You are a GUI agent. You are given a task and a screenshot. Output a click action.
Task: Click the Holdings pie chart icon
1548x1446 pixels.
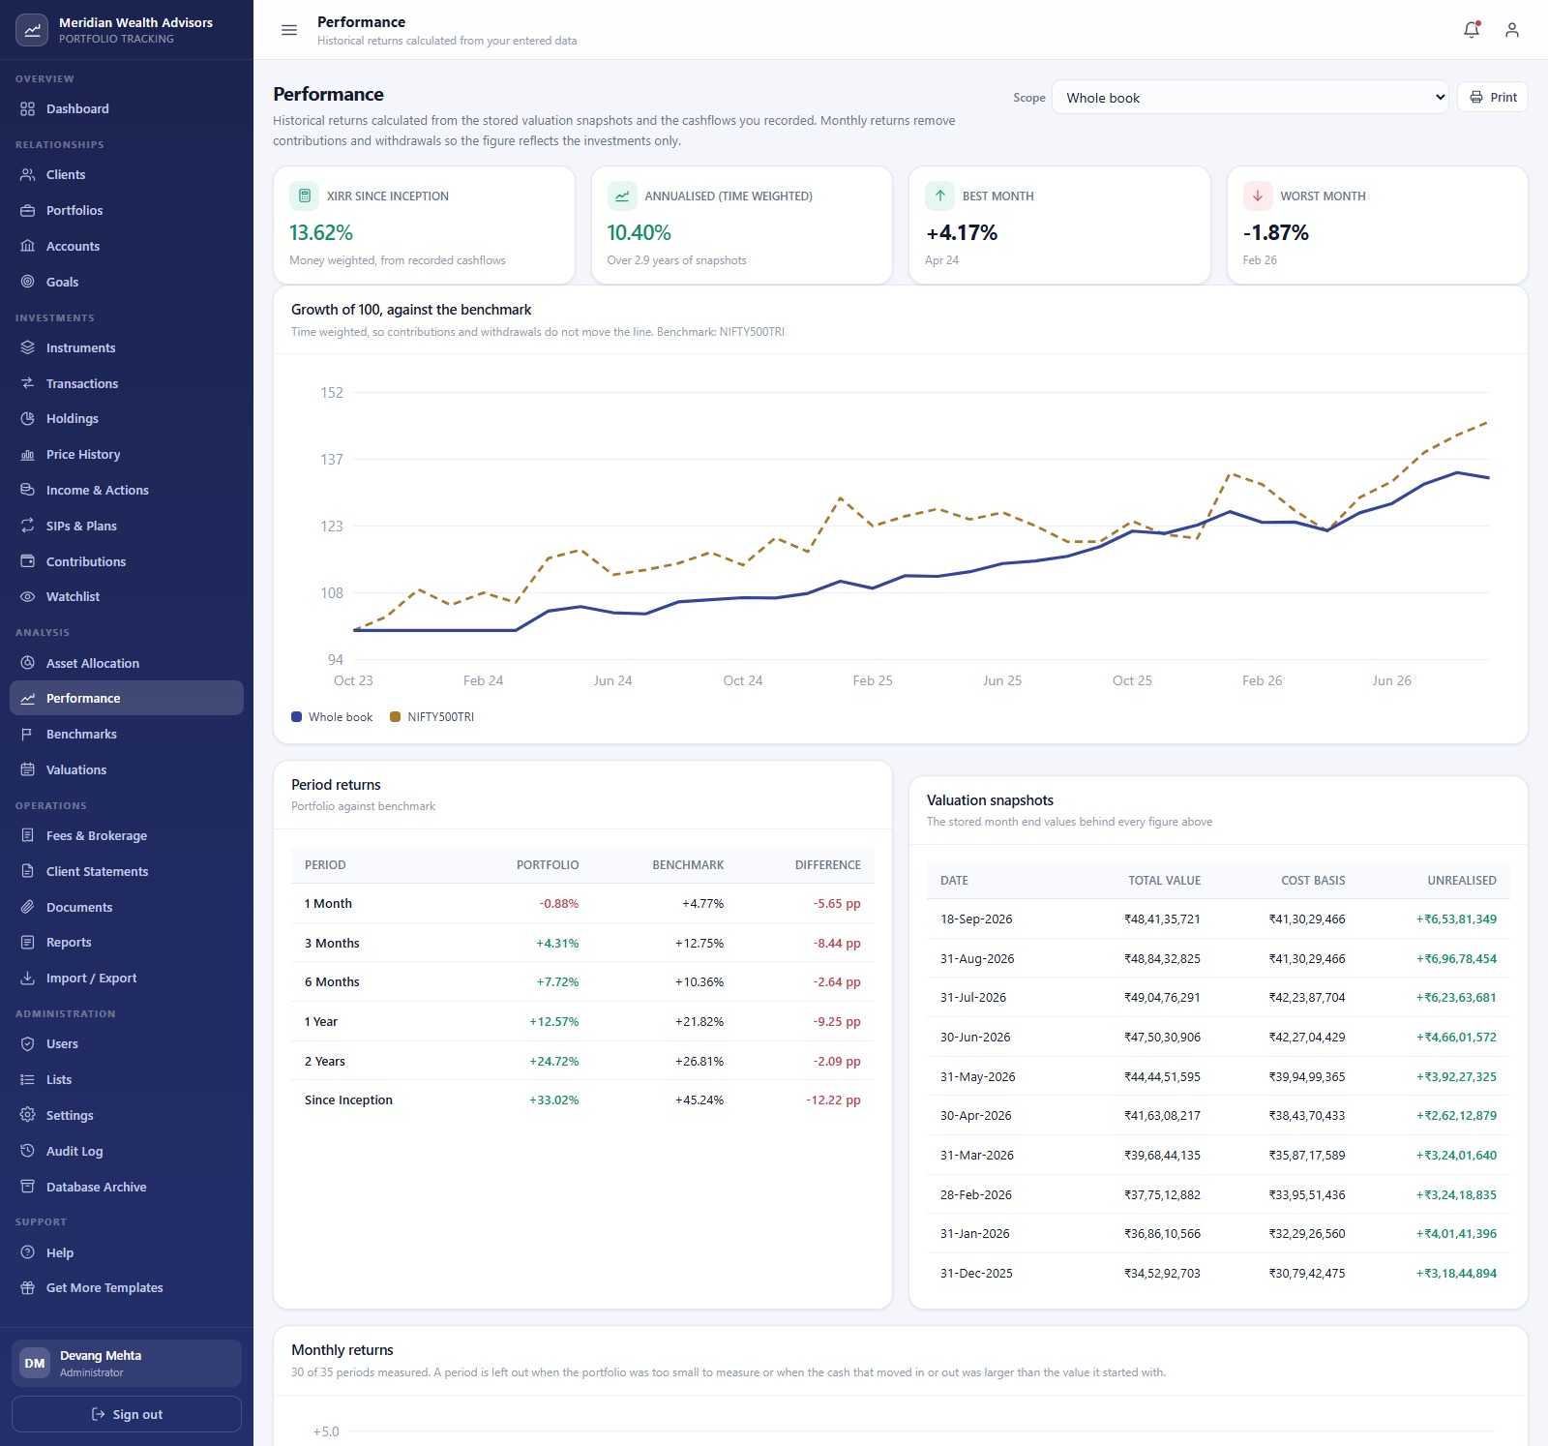pyautogui.click(x=27, y=418)
